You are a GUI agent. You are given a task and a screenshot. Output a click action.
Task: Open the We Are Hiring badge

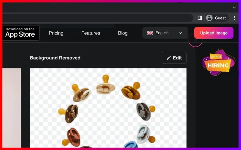pos(218,62)
